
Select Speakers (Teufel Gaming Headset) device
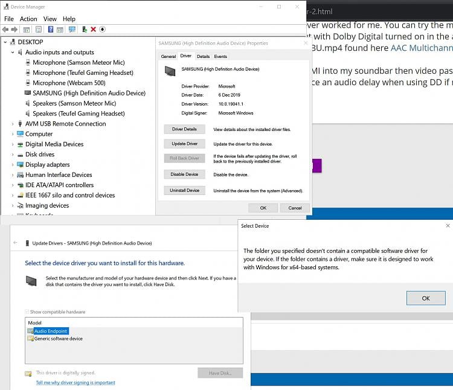pos(79,113)
